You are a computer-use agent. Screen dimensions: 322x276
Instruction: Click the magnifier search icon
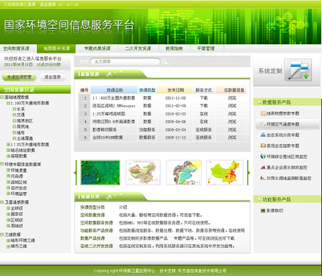[165, 62]
